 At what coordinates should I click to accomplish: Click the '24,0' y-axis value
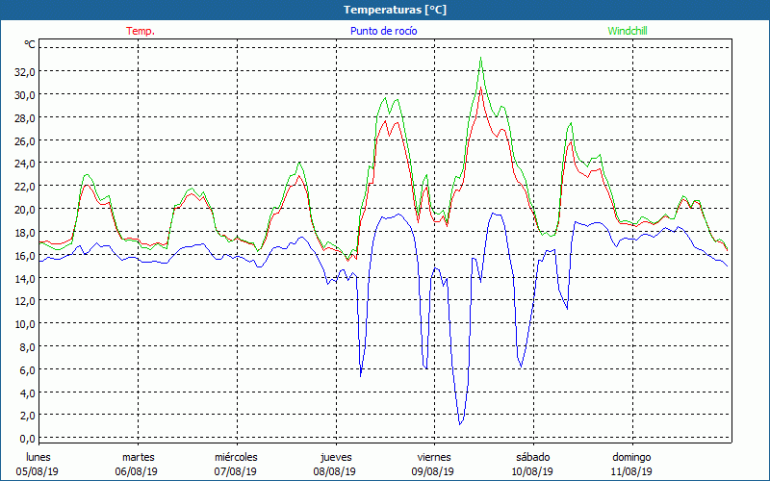[25, 164]
